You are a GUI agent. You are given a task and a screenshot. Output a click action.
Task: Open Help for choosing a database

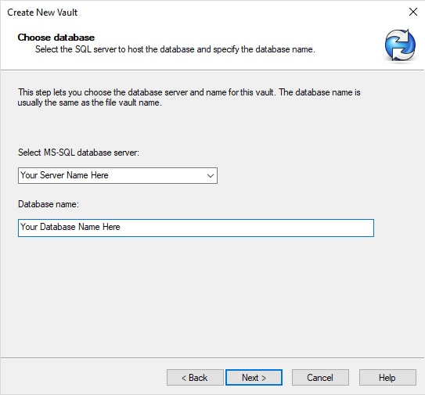[x=387, y=377]
